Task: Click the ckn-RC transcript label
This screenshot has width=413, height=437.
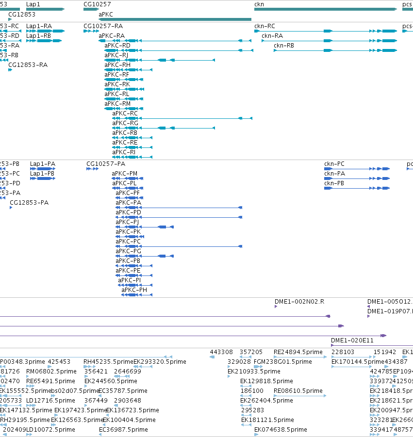Action: tap(264, 26)
